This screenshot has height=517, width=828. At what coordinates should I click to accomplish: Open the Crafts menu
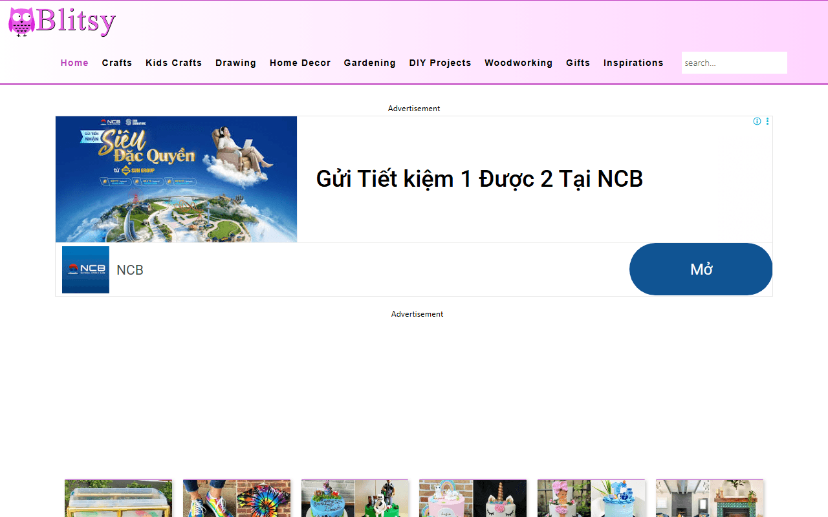[x=117, y=63]
